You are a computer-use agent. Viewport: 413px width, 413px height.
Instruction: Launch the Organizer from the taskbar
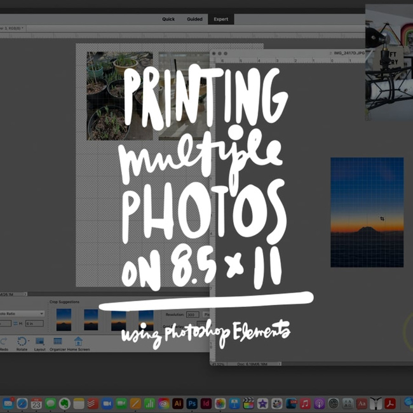tap(58, 342)
